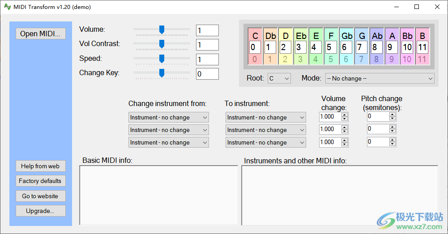Viewport: 448px width, 234px height.
Task: Focus the Speed value field
Action: pos(207,60)
